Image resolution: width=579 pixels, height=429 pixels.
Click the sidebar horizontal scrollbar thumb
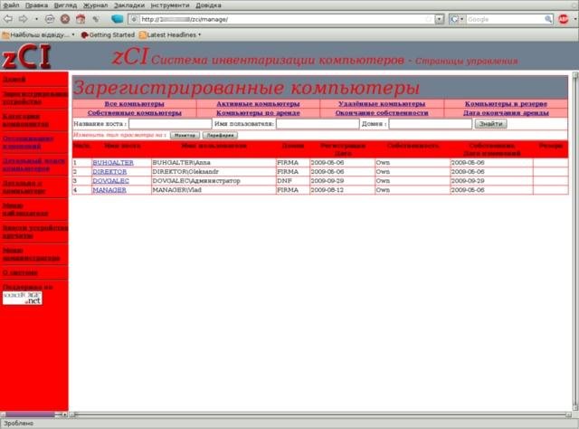point(30,415)
